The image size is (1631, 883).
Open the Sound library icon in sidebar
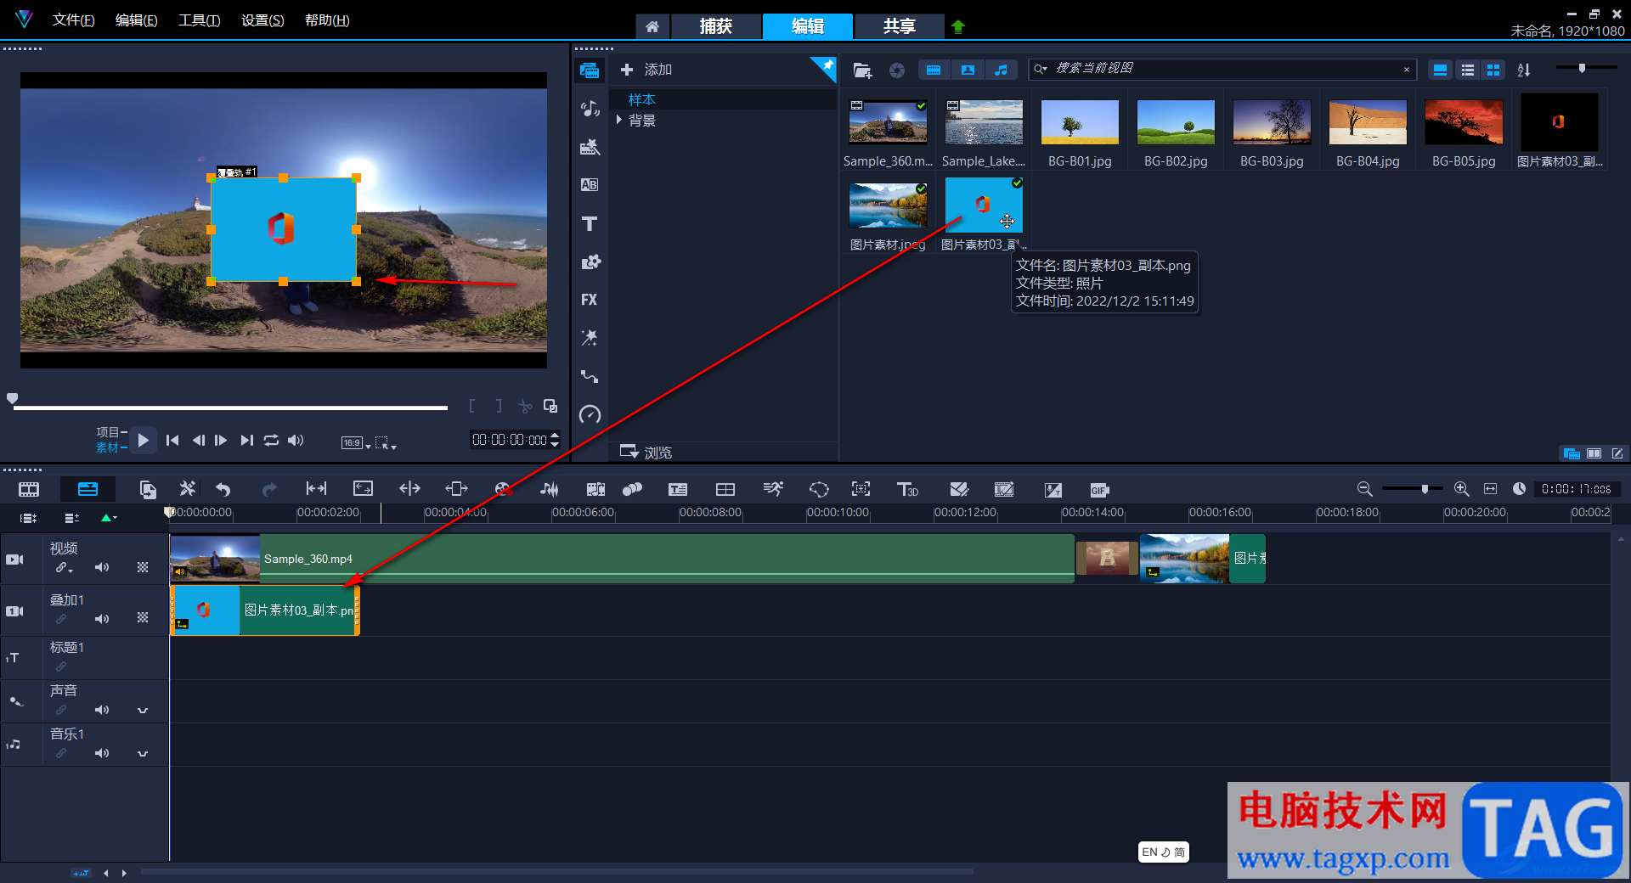tap(590, 109)
